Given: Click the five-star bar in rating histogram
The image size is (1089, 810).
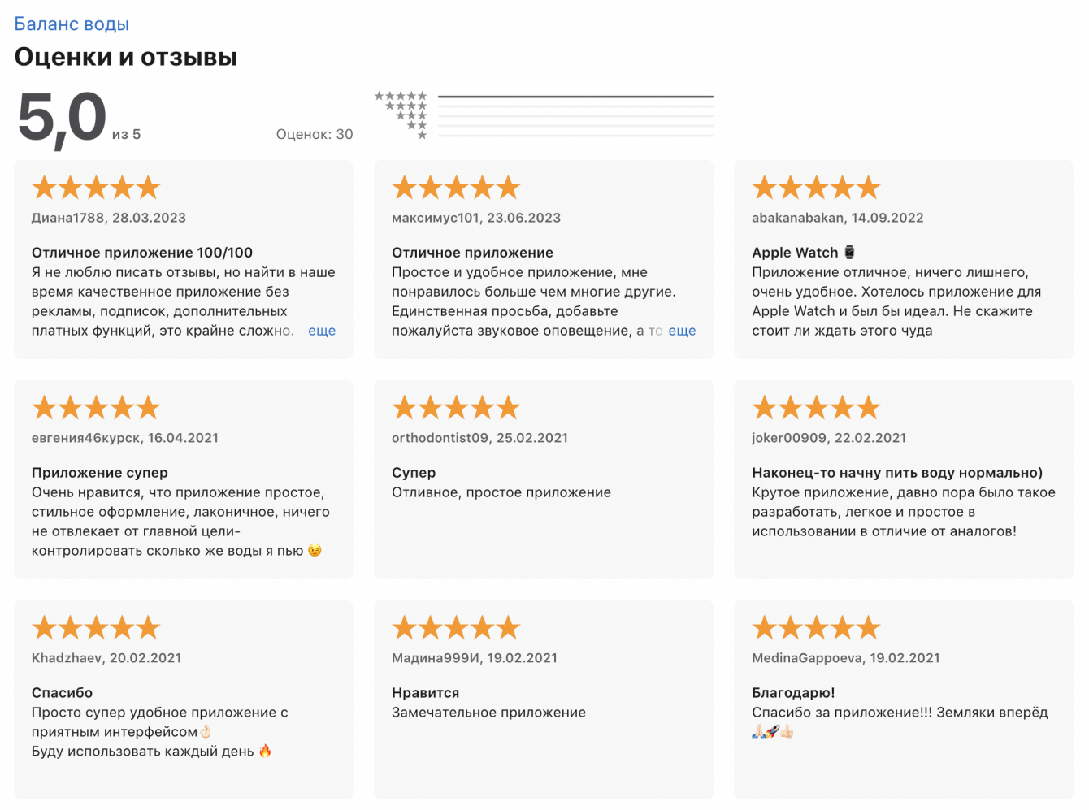Looking at the screenshot, I should (575, 97).
